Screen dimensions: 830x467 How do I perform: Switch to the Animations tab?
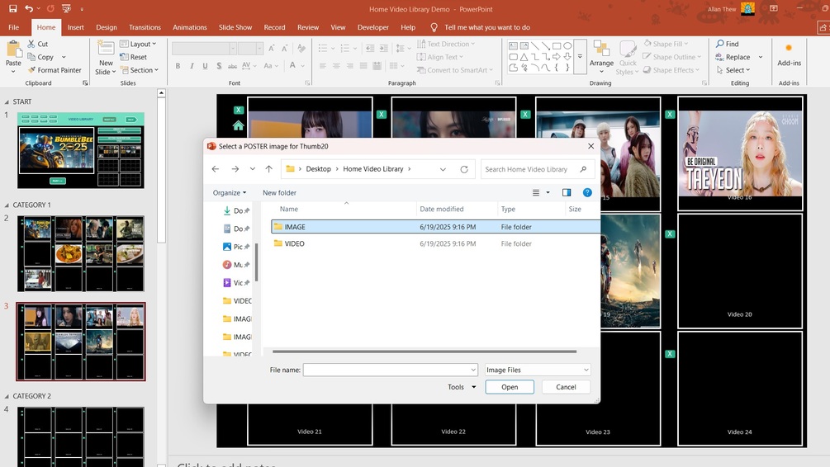point(189,27)
